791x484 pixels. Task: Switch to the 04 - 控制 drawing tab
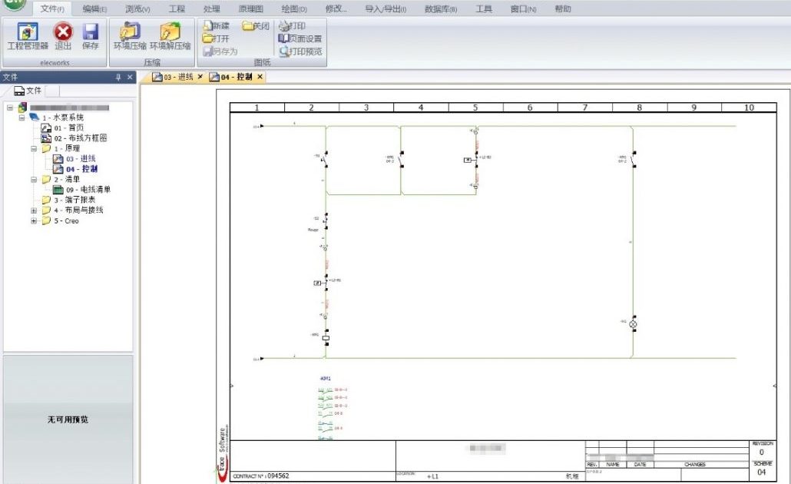pyautogui.click(x=232, y=77)
